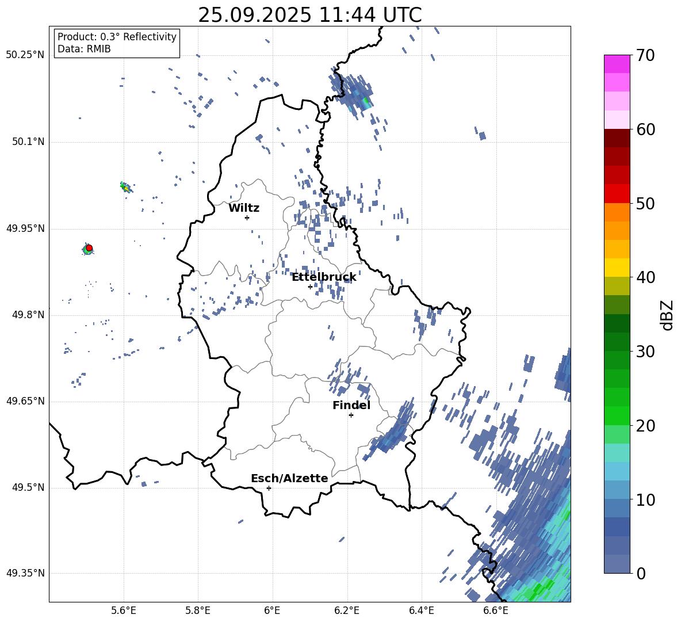Select the Findel station label
Screen dimensions: 681x622
pyautogui.click(x=351, y=405)
